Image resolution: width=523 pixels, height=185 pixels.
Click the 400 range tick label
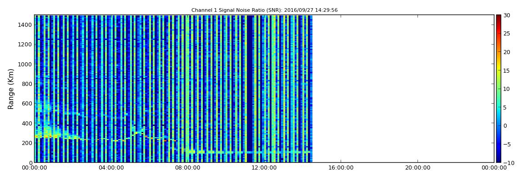27,123
